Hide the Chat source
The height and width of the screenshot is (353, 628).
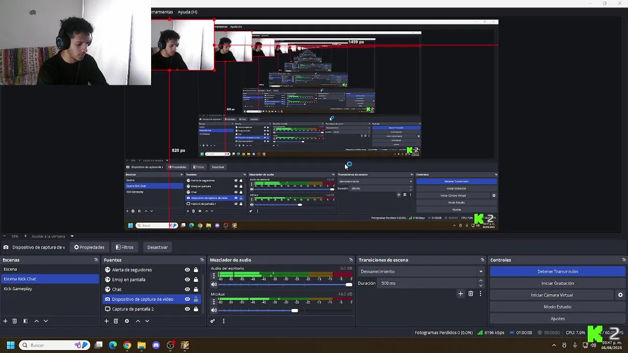187,289
